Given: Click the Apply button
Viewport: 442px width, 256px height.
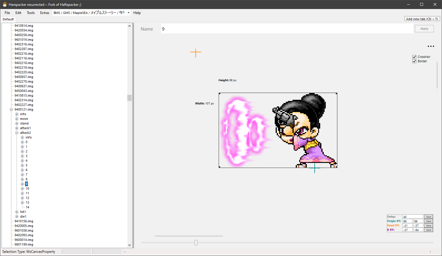Looking at the screenshot, I should 424,29.
